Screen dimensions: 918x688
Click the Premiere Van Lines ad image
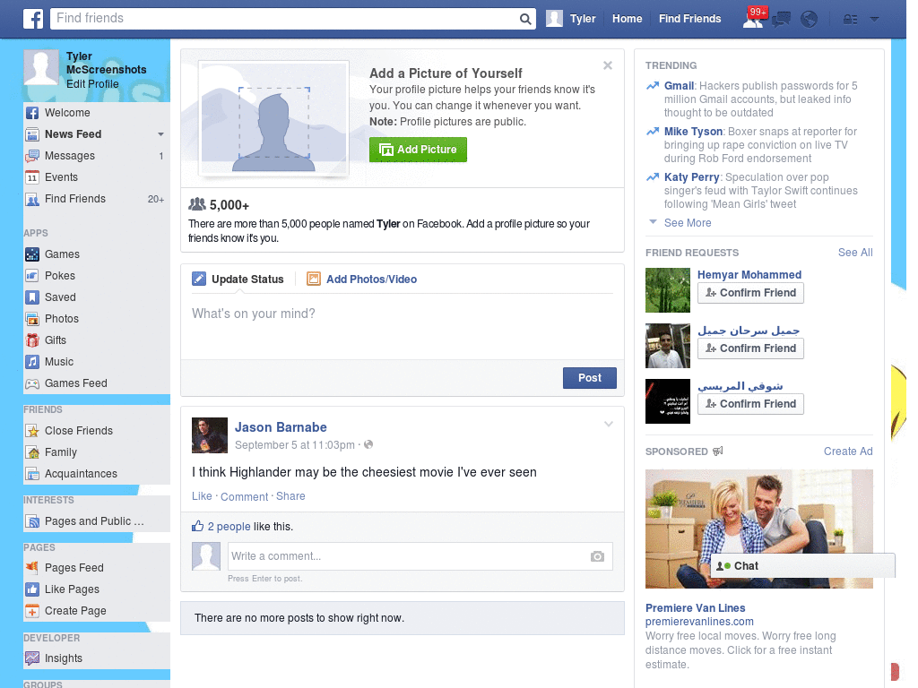tap(758, 529)
